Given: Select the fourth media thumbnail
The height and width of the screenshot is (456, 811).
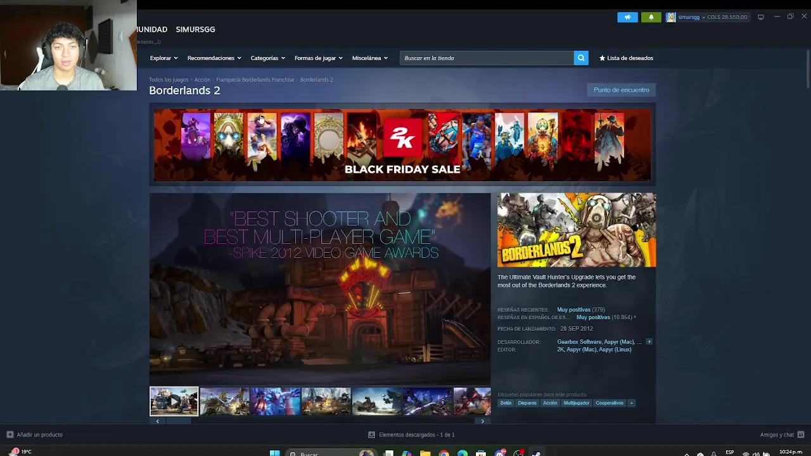Looking at the screenshot, I should [326, 402].
